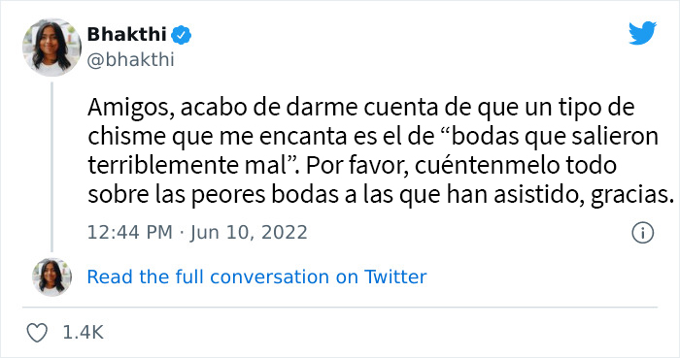680x358 pixels.
Task: Click the 1.4K likes count
Action: pos(84,333)
